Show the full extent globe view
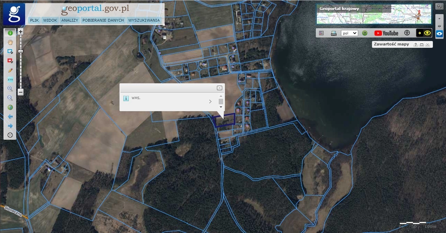 (10, 107)
